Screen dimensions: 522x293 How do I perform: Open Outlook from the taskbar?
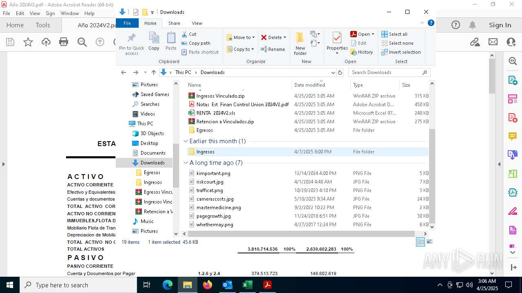pyautogui.click(x=227, y=285)
